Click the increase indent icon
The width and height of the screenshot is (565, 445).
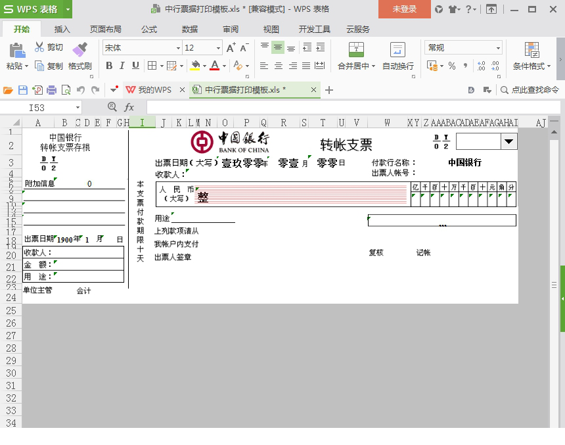tap(321, 47)
